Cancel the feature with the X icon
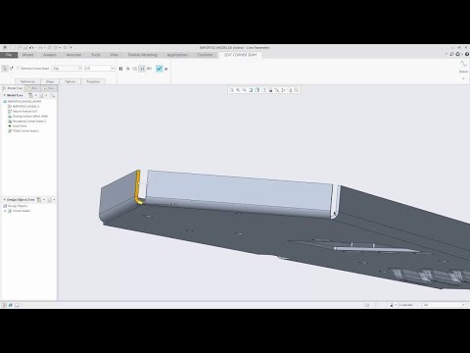Image resolution: width=470 pixels, height=353 pixels. pyautogui.click(x=166, y=69)
